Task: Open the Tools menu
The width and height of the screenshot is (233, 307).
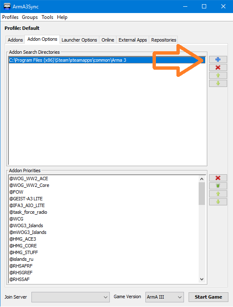Action: 47,17
